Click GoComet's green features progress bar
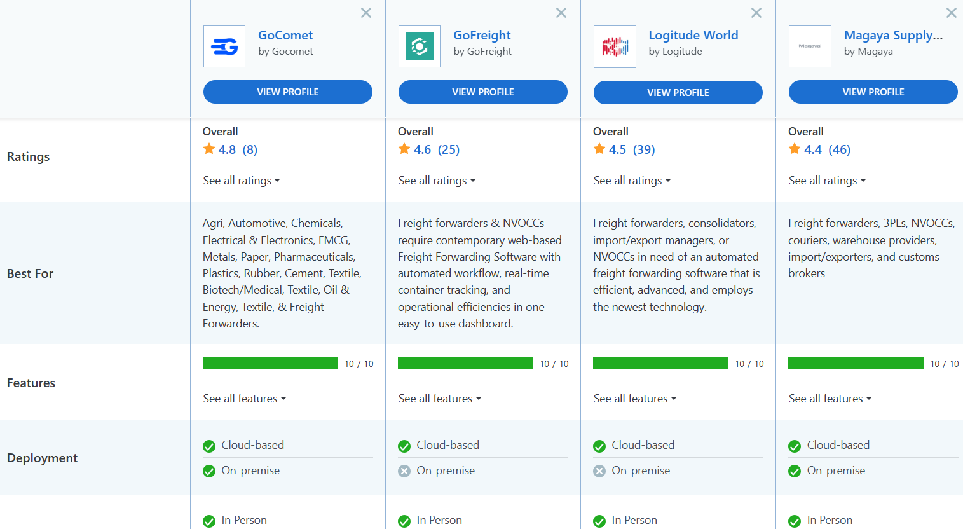This screenshot has width=963, height=529. pyautogui.click(x=270, y=363)
